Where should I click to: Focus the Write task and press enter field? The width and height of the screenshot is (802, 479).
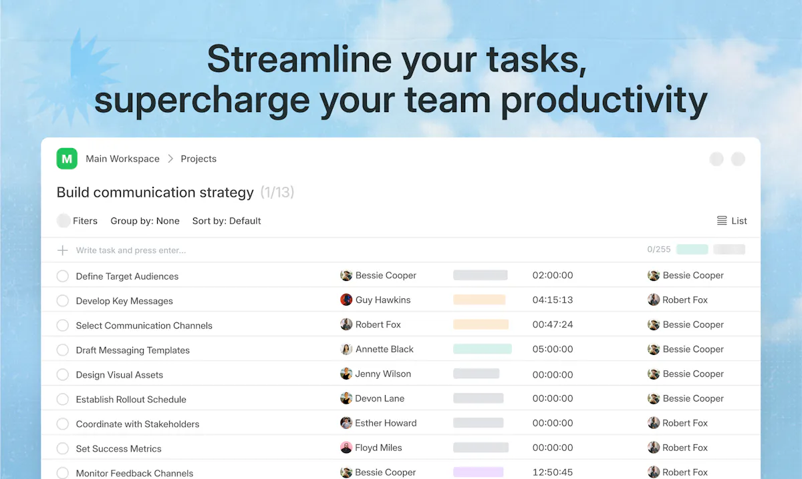[131, 250]
